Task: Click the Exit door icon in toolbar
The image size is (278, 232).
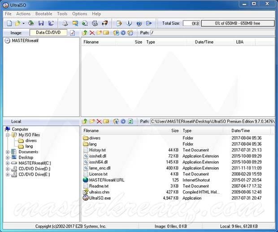Action: pos(149,23)
